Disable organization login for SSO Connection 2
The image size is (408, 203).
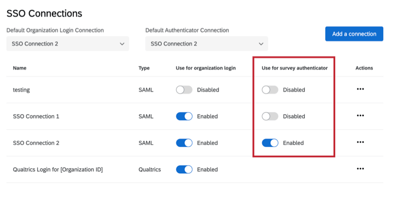point(184,143)
